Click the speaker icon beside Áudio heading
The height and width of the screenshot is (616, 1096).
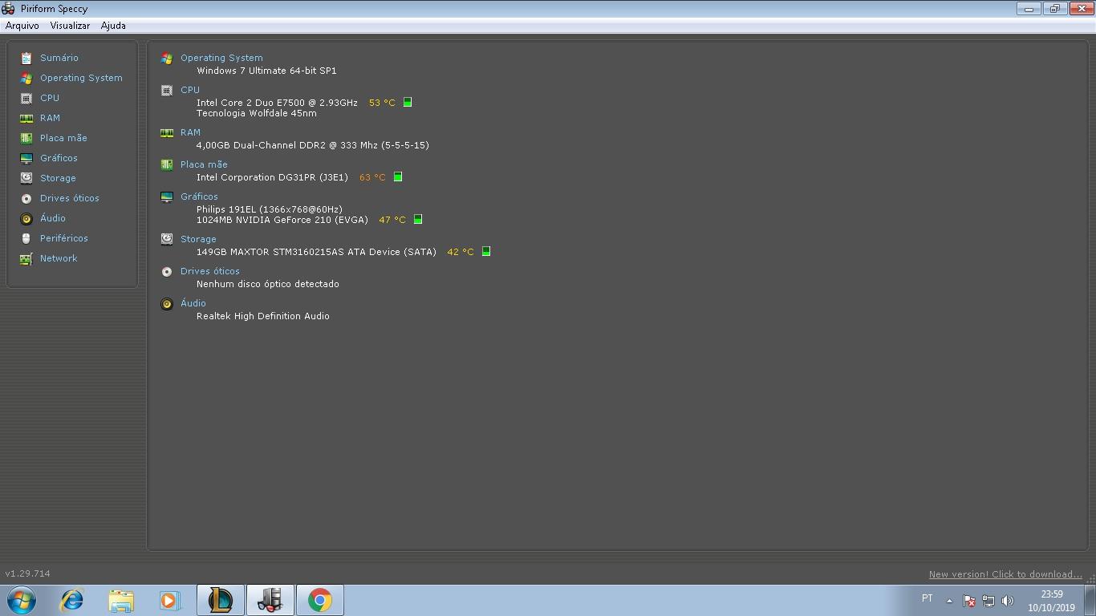[167, 303]
